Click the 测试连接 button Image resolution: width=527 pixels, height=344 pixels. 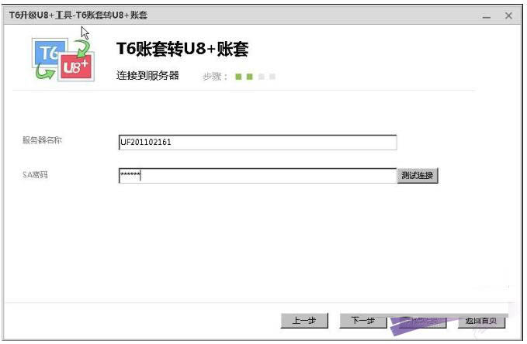418,176
